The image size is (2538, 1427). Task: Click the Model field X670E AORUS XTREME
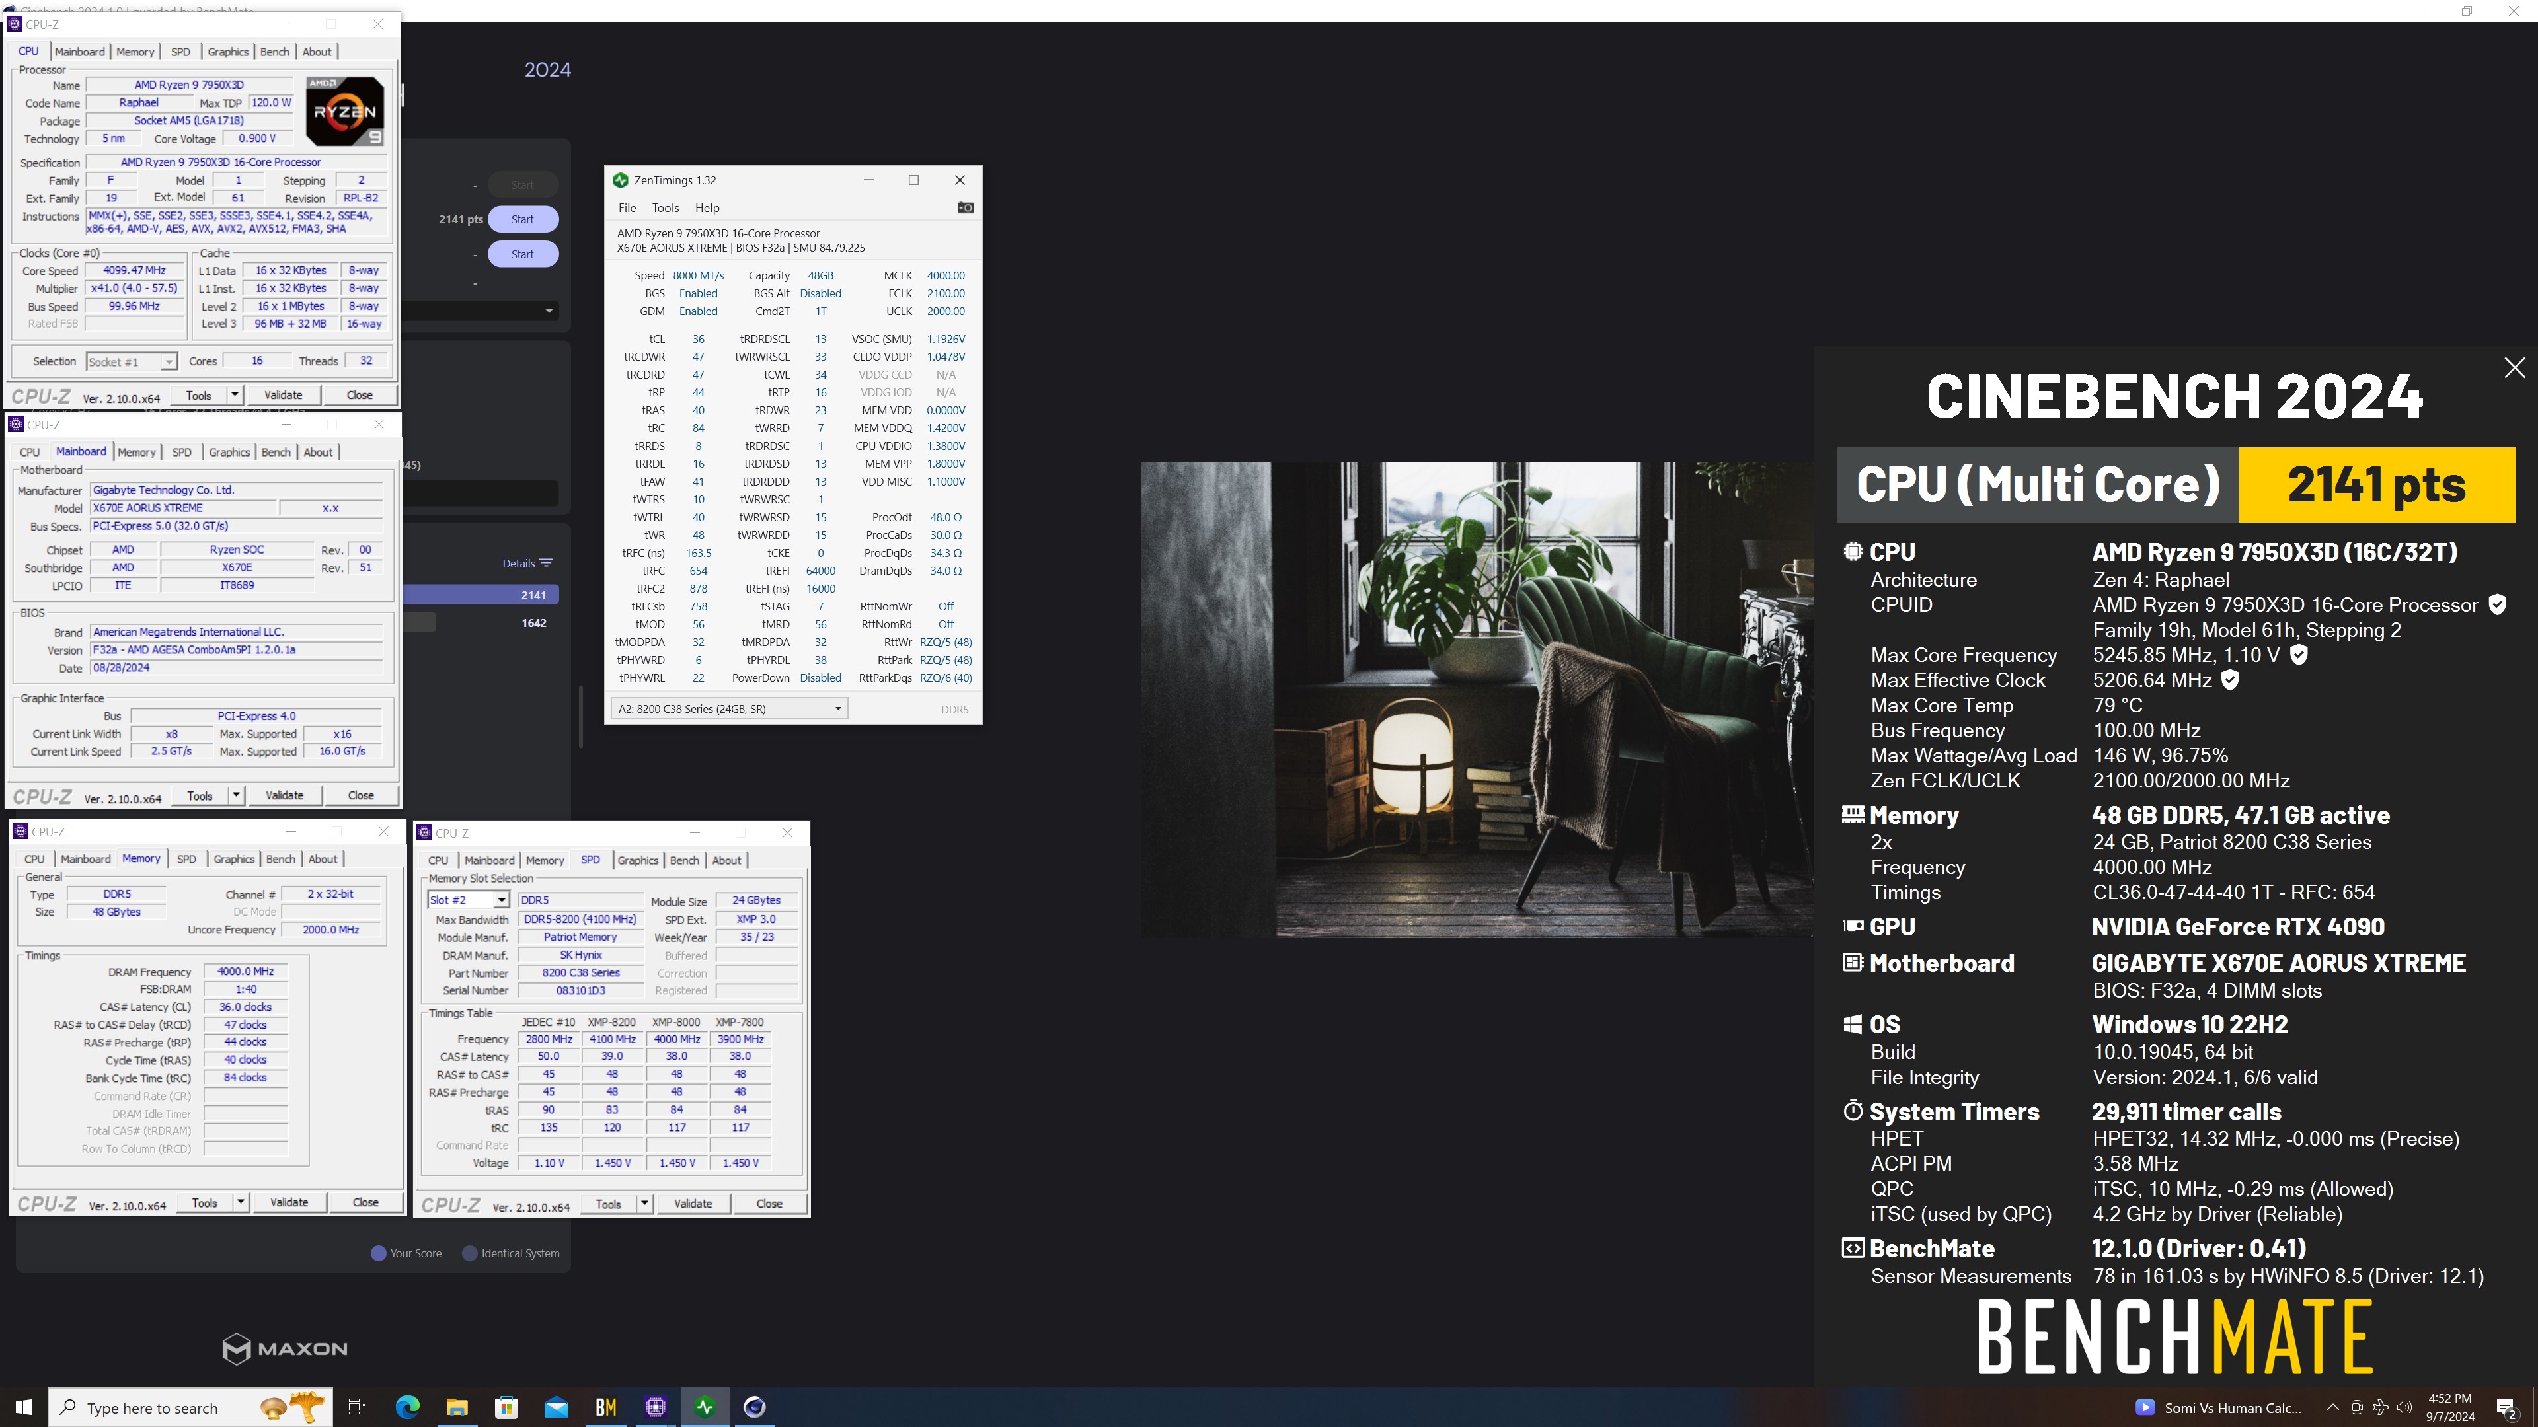pos(182,508)
